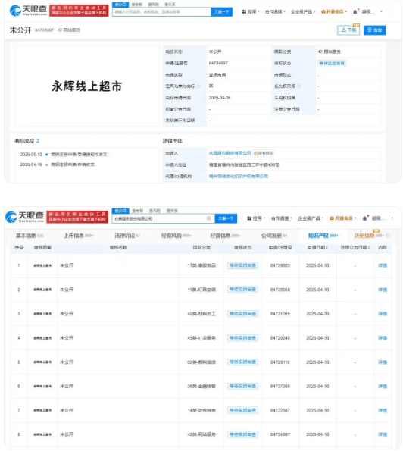403x451 pixels.
Task: Expand 合作通道 dropdown on the company list page
Action: (x=281, y=218)
